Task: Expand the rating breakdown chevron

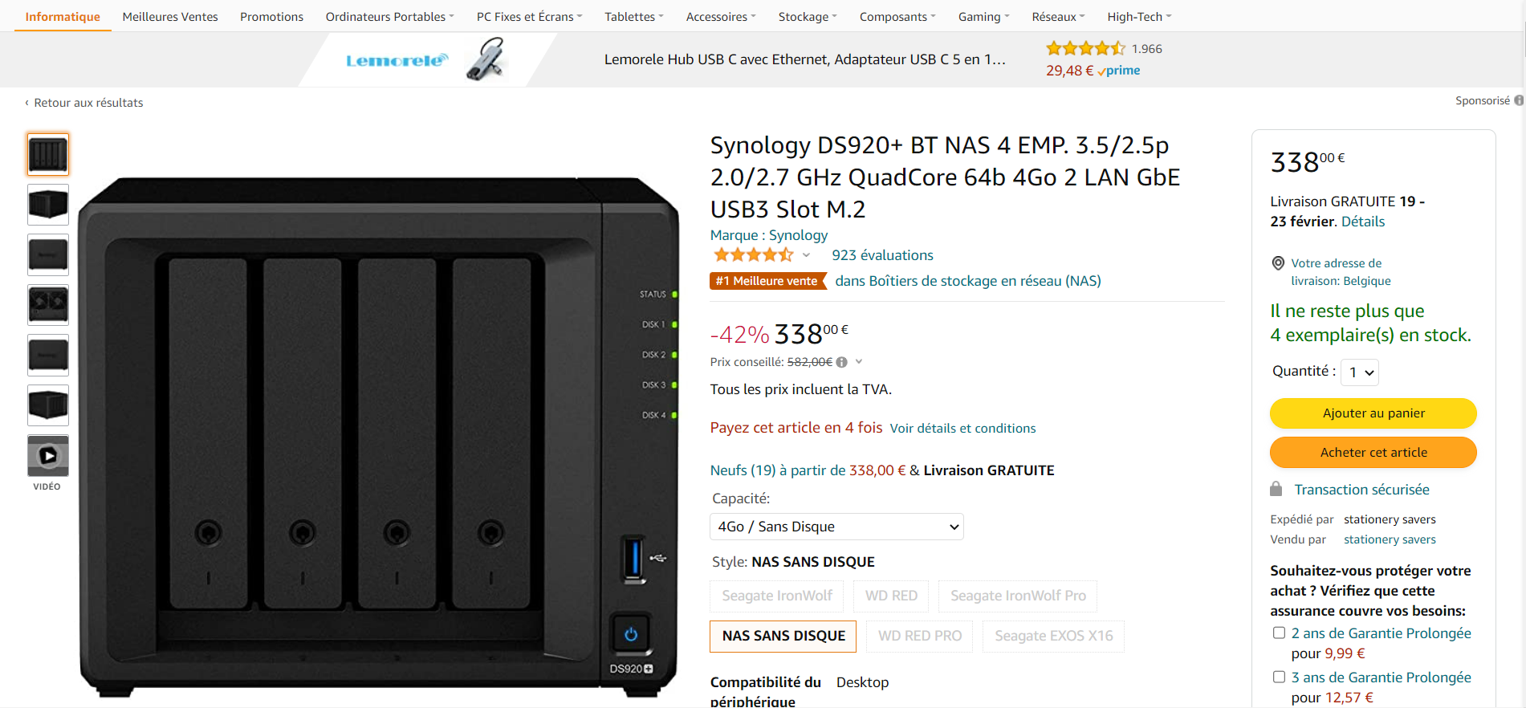Action: [806, 255]
